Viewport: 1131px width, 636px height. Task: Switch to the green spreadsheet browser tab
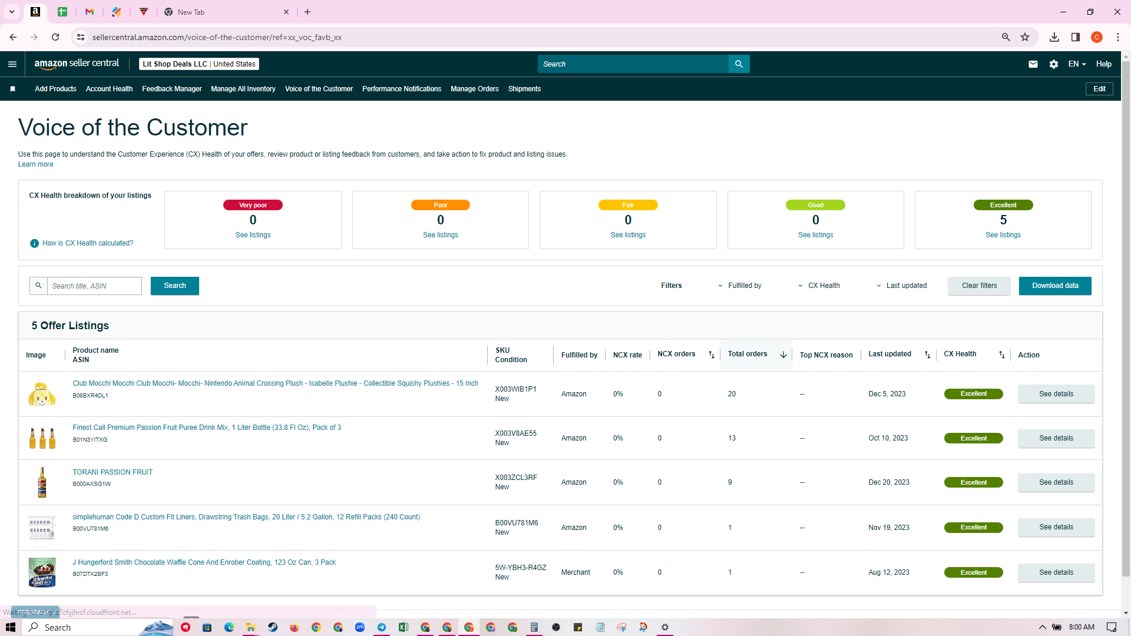(x=62, y=12)
